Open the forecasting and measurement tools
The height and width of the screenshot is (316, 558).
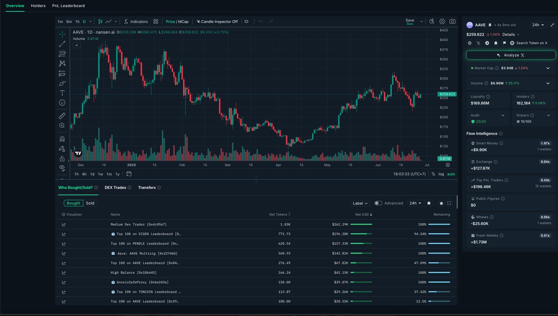pyautogui.click(x=62, y=73)
